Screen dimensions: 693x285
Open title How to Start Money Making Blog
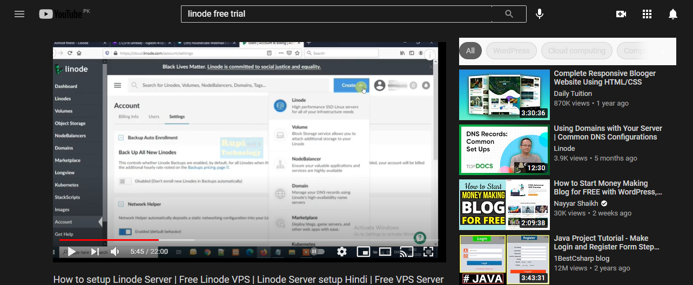pyautogui.click(x=608, y=187)
